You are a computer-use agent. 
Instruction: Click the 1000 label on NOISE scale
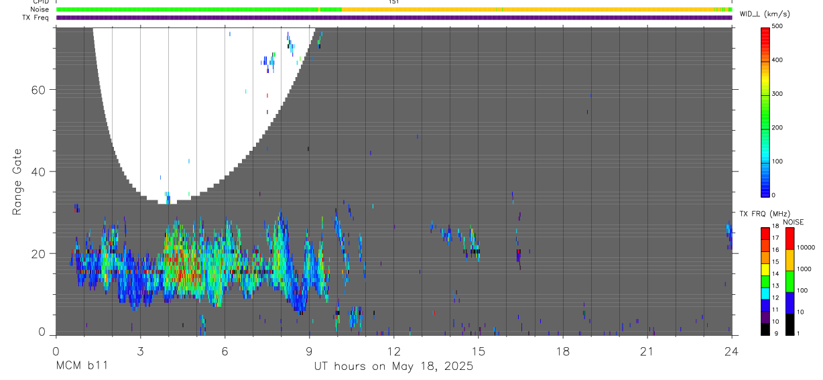tap(805, 269)
